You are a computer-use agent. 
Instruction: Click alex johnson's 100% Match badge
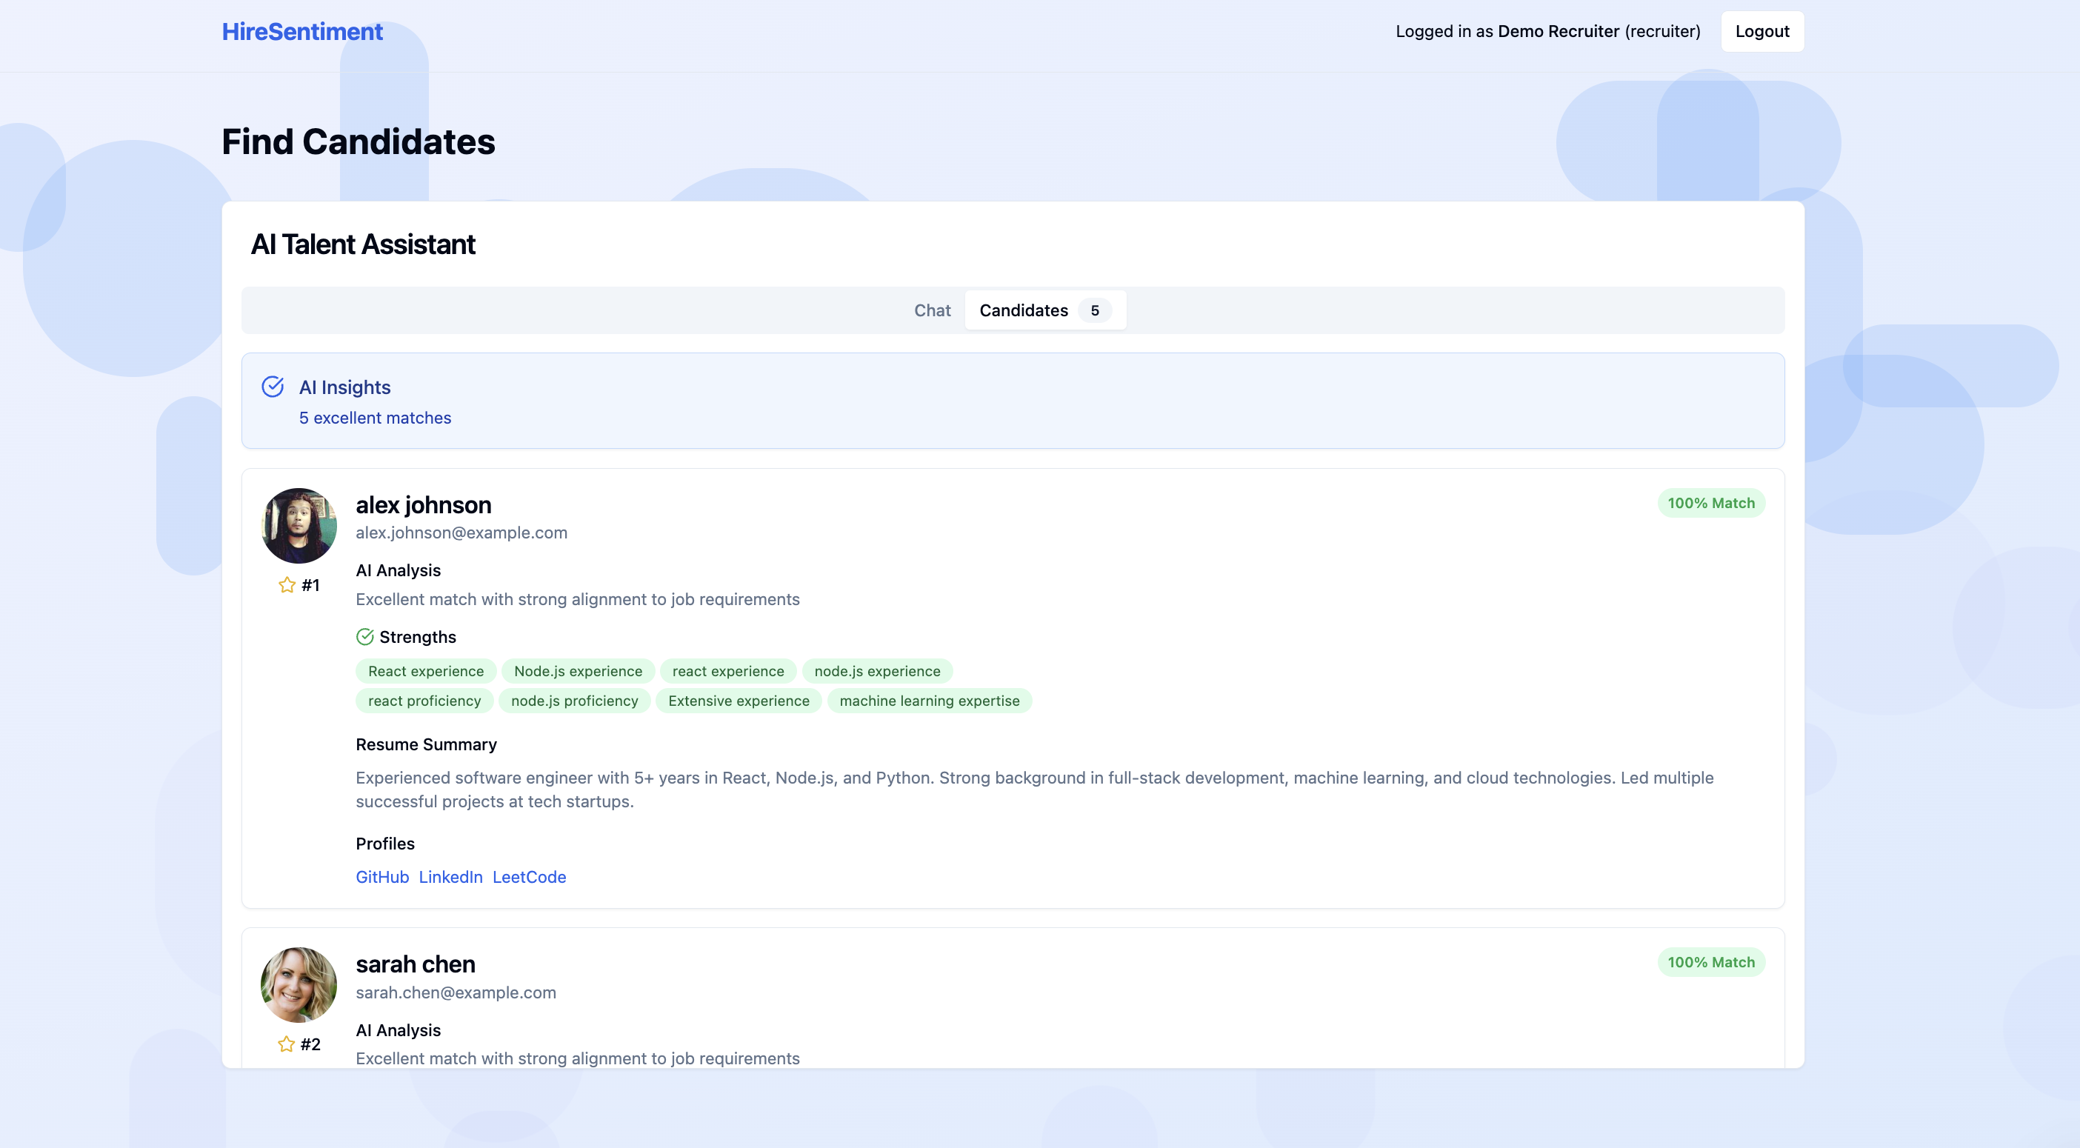pyautogui.click(x=1711, y=503)
